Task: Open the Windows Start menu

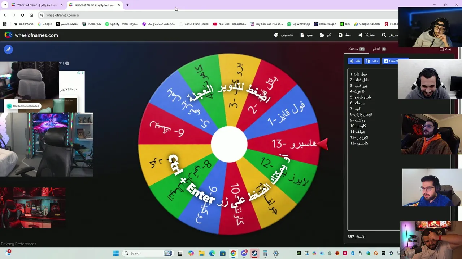Action: click(x=116, y=253)
